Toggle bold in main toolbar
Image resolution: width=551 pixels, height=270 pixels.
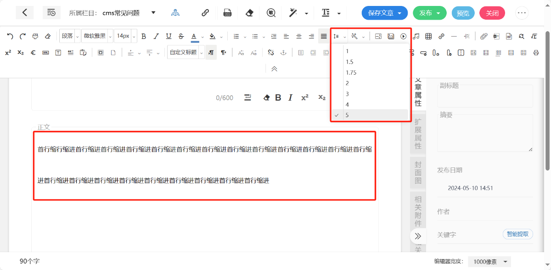(x=144, y=36)
